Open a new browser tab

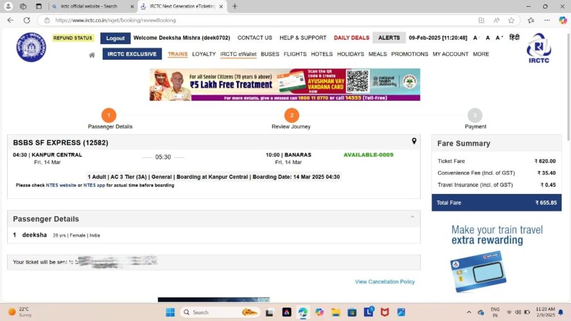(x=235, y=6)
